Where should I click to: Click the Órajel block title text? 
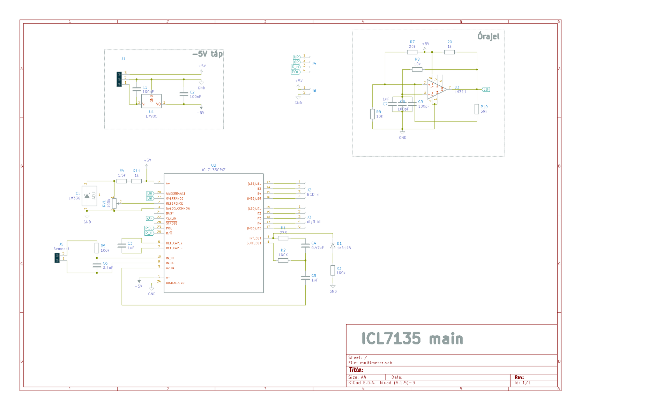pyautogui.click(x=488, y=36)
